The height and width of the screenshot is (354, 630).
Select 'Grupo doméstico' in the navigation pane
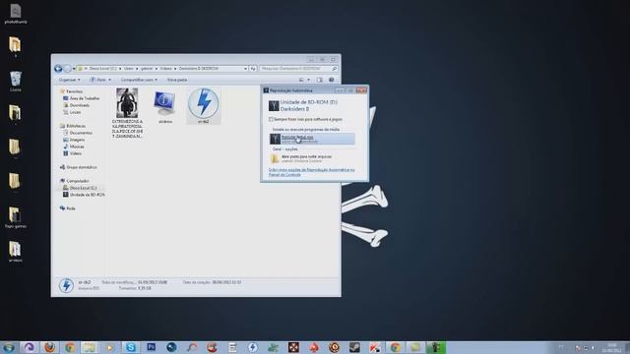[x=81, y=167]
